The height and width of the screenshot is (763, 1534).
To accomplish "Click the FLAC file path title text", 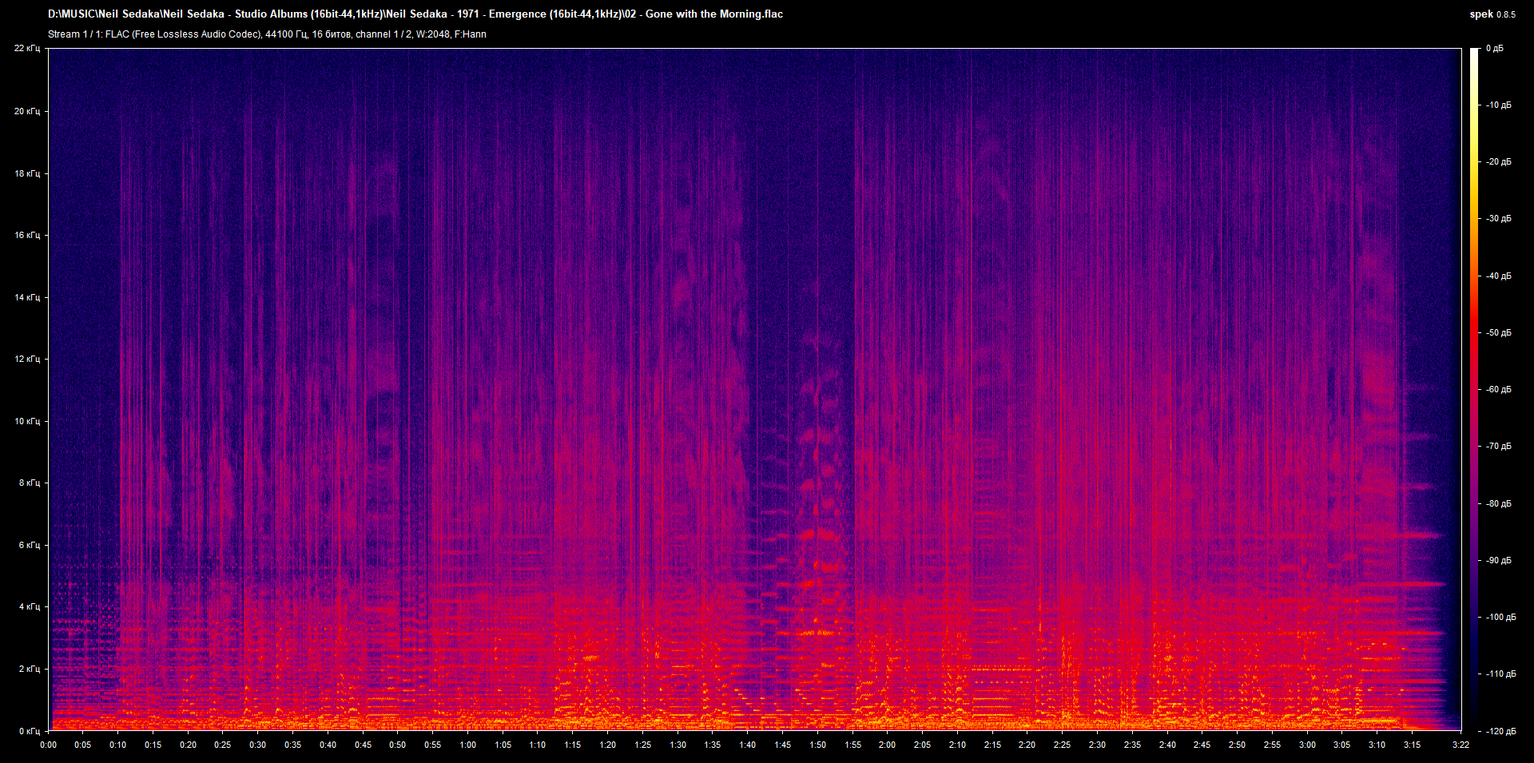I will tap(415, 14).
